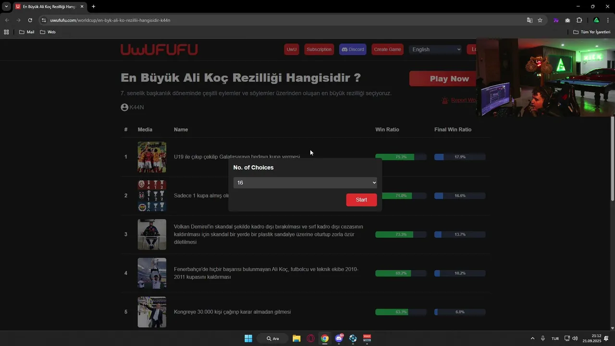Open the purple 7TV extension icon
Screen dimensions: 615x346
[x=556, y=20]
